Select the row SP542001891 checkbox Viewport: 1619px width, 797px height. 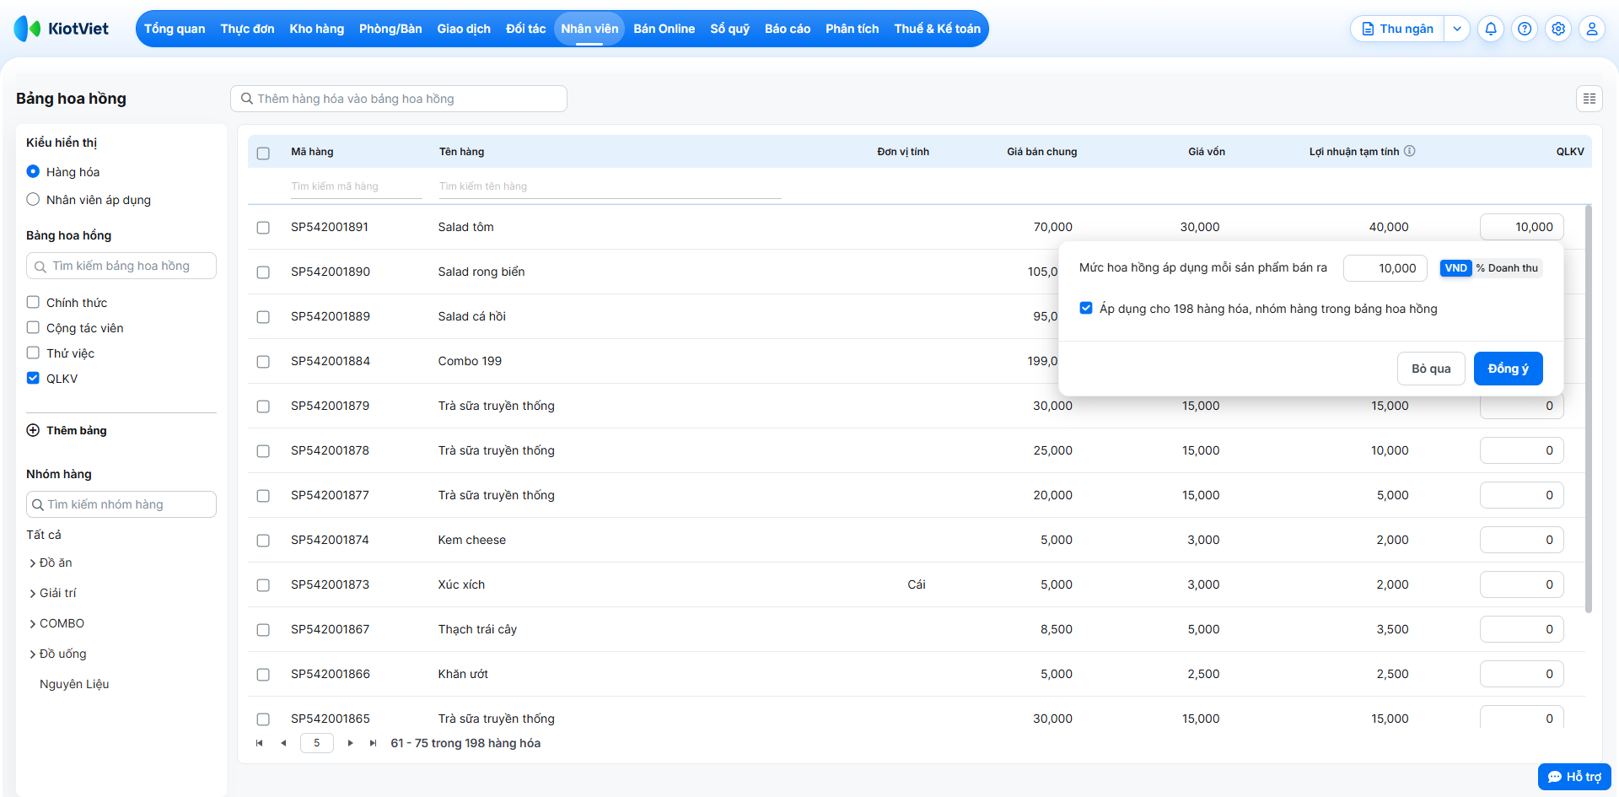[263, 228]
